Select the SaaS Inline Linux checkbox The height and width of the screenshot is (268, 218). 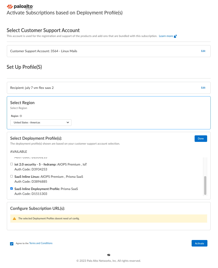coord(11,176)
